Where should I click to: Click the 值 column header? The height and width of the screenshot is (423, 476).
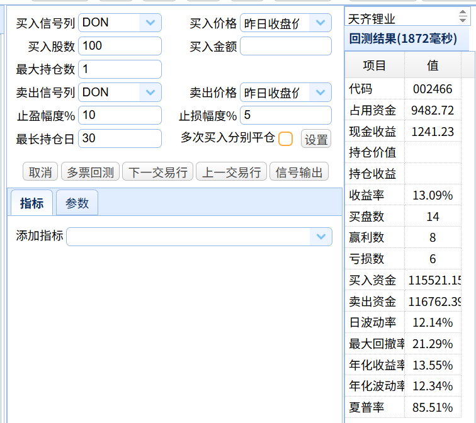pyautogui.click(x=433, y=65)
